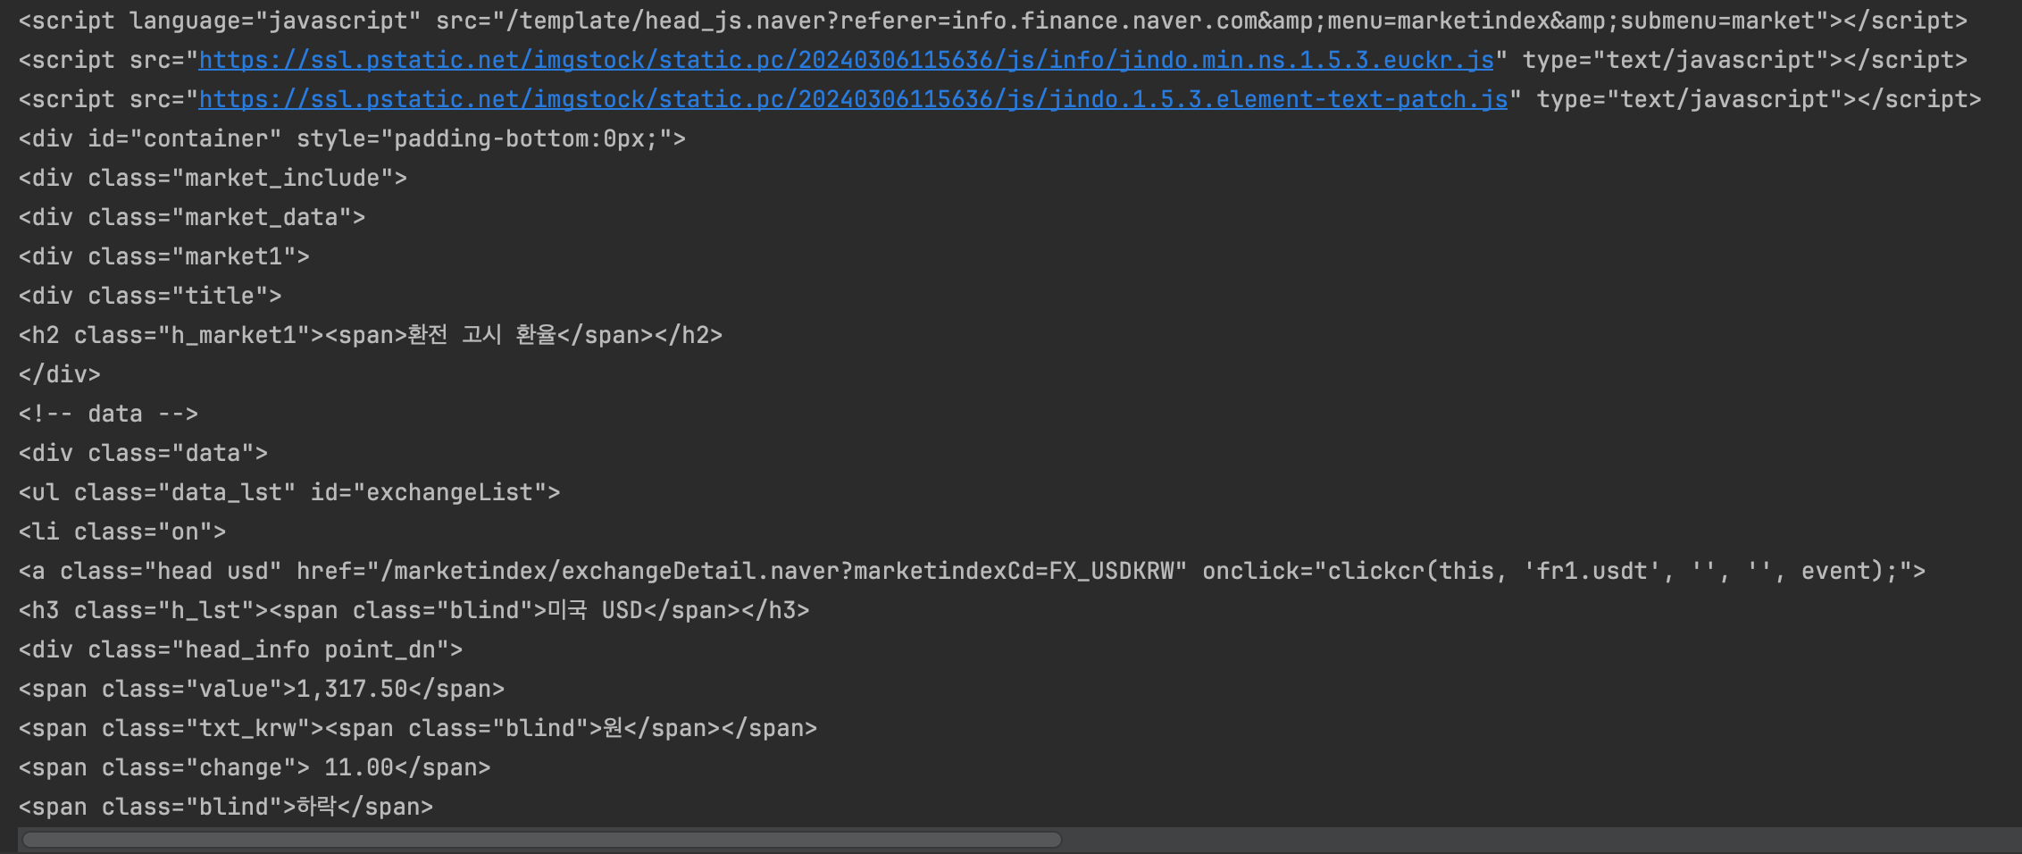Click the div class="market1" line
The image size is (2022, 854).
[x=164, y=256]
